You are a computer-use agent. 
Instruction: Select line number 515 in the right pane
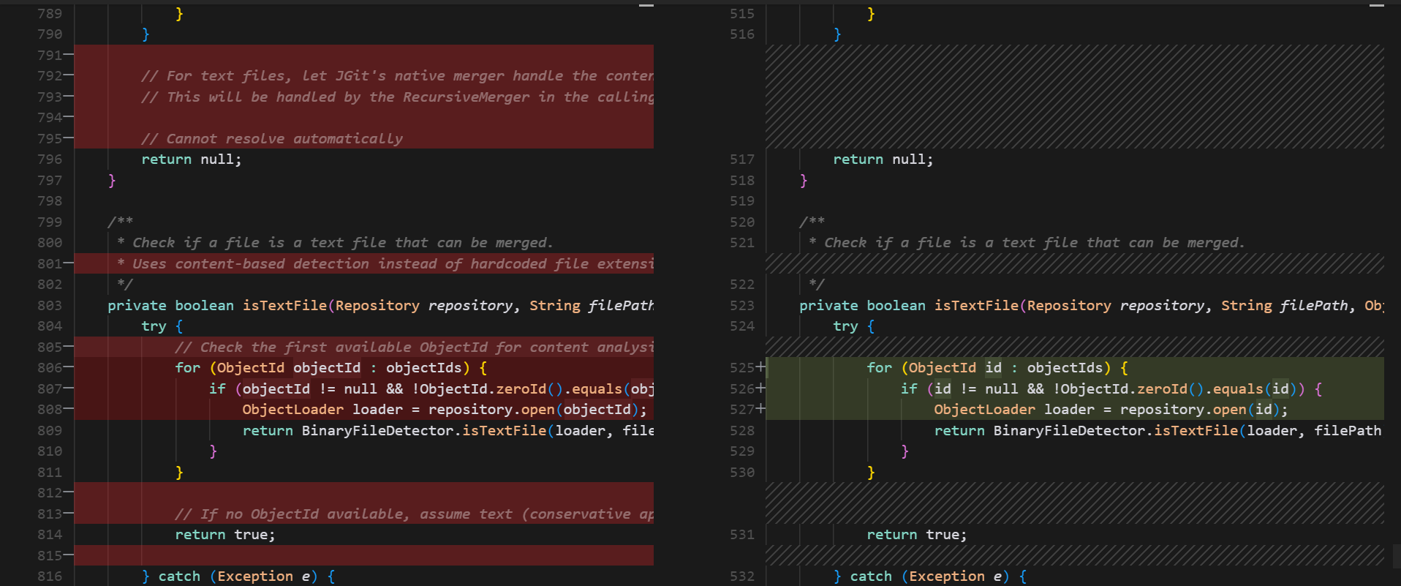741,13
